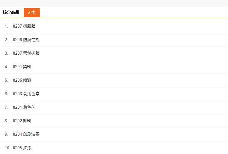Click the 核定商品 heading label
The image size is (228, 154).
11,13
